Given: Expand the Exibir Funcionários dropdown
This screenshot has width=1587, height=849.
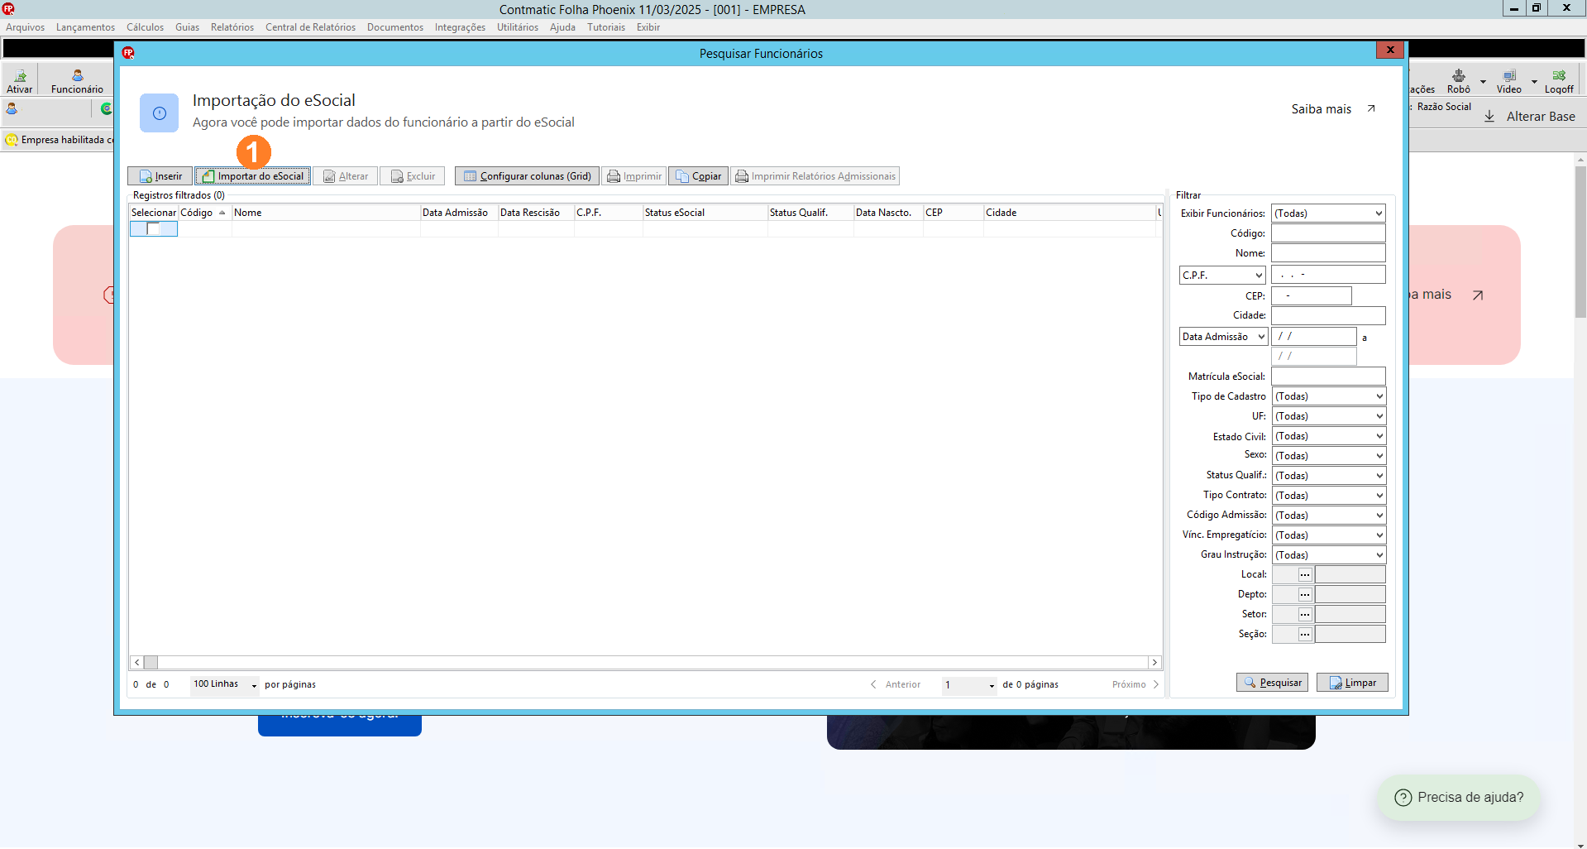Looking at the screenshot, I should 1328,213.
